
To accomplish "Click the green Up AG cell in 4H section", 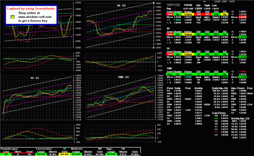I will 224,35.
